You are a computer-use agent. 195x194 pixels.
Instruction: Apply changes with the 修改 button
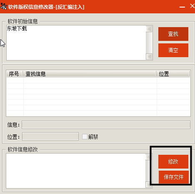pyautogui.click(x=173, y=161)
